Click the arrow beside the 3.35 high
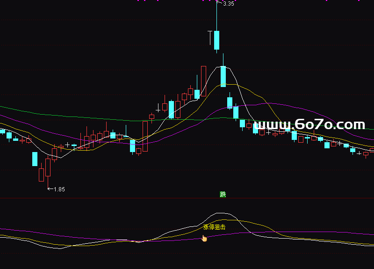Image resolution: width=374 pixels, height=269 pixels. coord(220,3)
